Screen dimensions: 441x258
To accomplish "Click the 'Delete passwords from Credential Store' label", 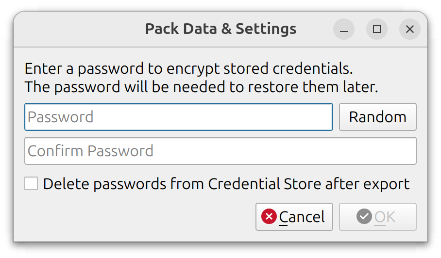I will (x=182, y=184).
